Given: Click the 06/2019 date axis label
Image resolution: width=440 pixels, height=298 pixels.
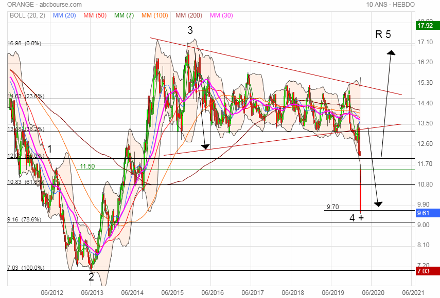Looking at the screenshot, I should 333,293.
